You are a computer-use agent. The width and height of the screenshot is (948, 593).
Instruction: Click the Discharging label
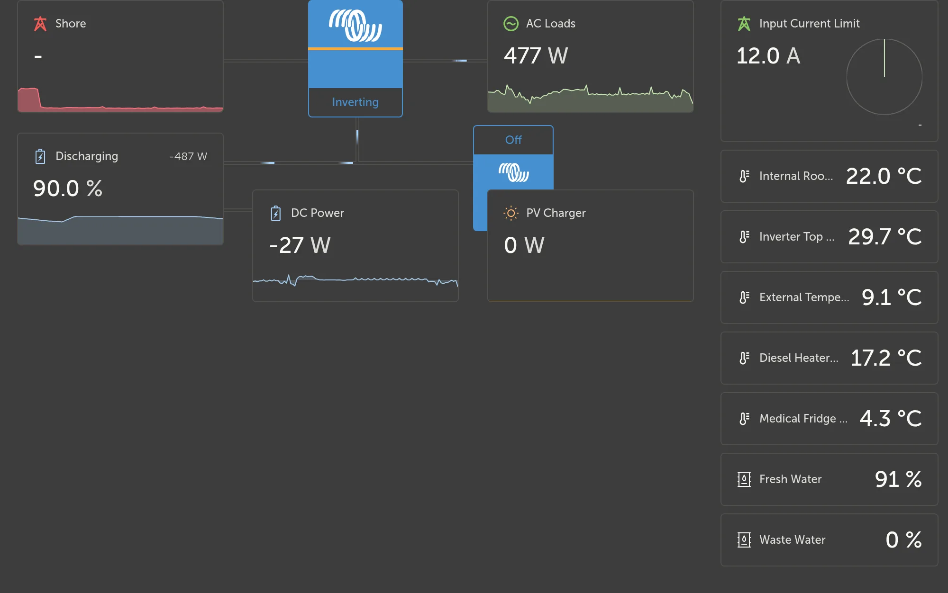point(87,157)
